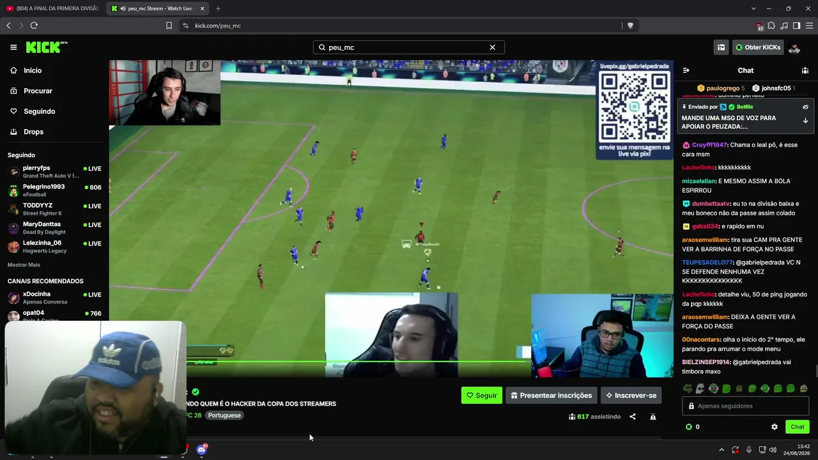Open Discord from the taskbar
Viewport: 818px width, 460px height.
point(202,449)
